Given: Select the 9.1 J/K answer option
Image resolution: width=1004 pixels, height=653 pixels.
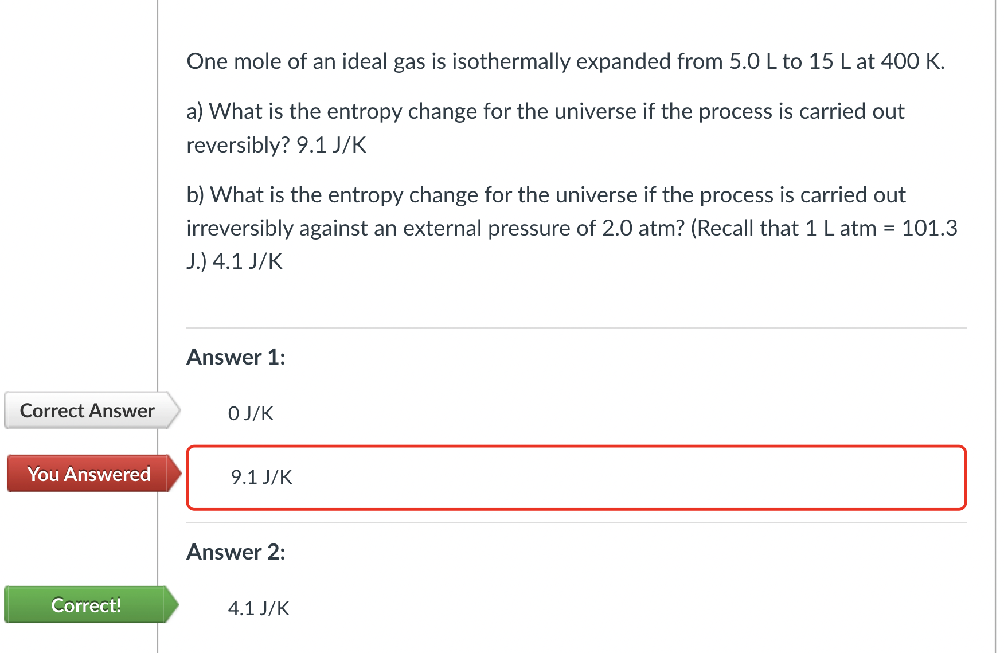Looking at the screenshot, I should click(261, 477).
